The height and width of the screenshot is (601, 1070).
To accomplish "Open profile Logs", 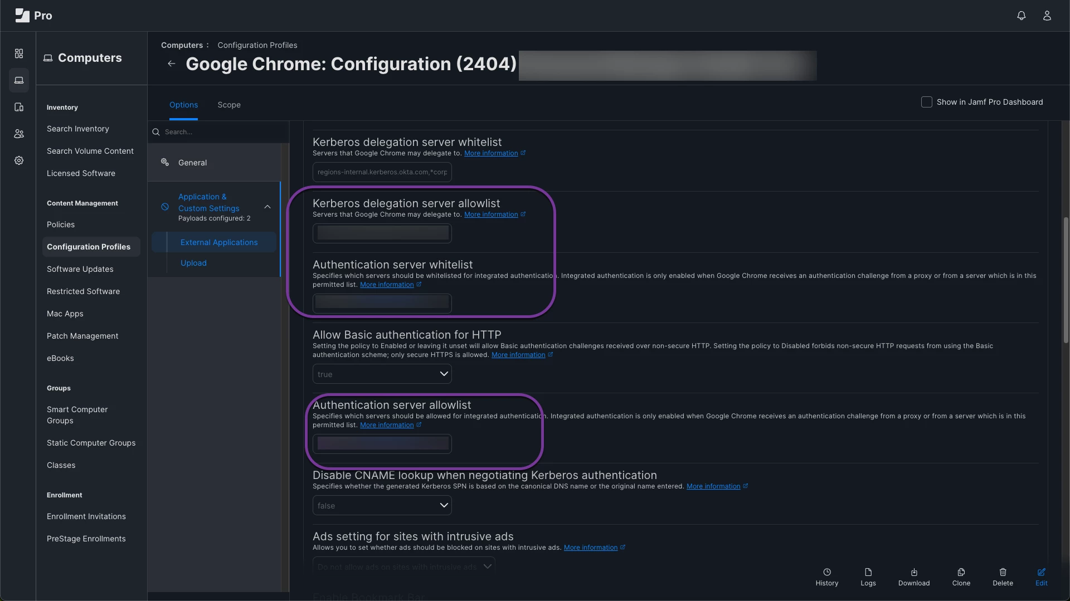I will click(x=868, y=577).
